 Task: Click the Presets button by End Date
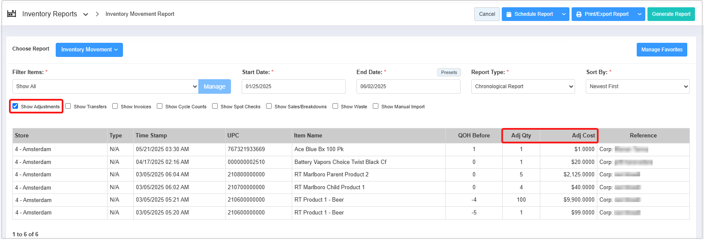pos(449,72)
